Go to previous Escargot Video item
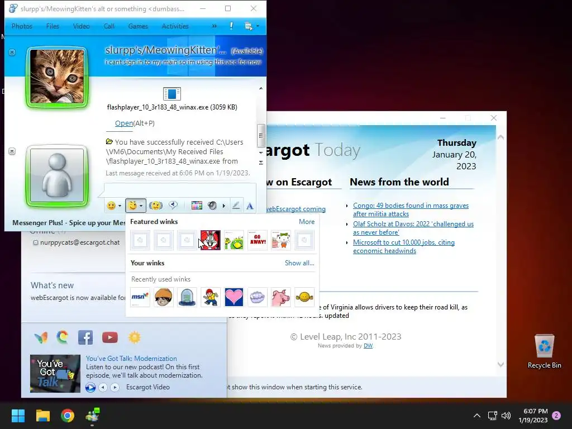Viewport: 572px width, 429px height. (103, 387)
